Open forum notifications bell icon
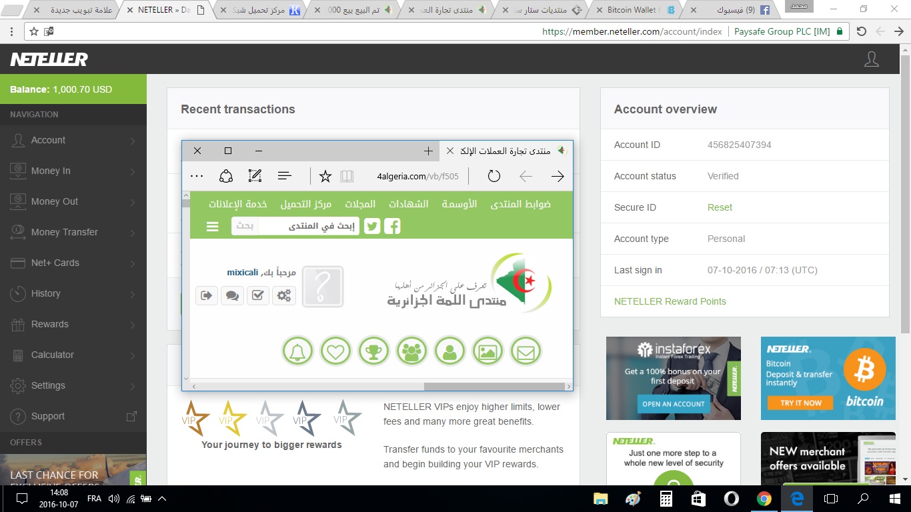911x512 pixels. pos(297,351)
